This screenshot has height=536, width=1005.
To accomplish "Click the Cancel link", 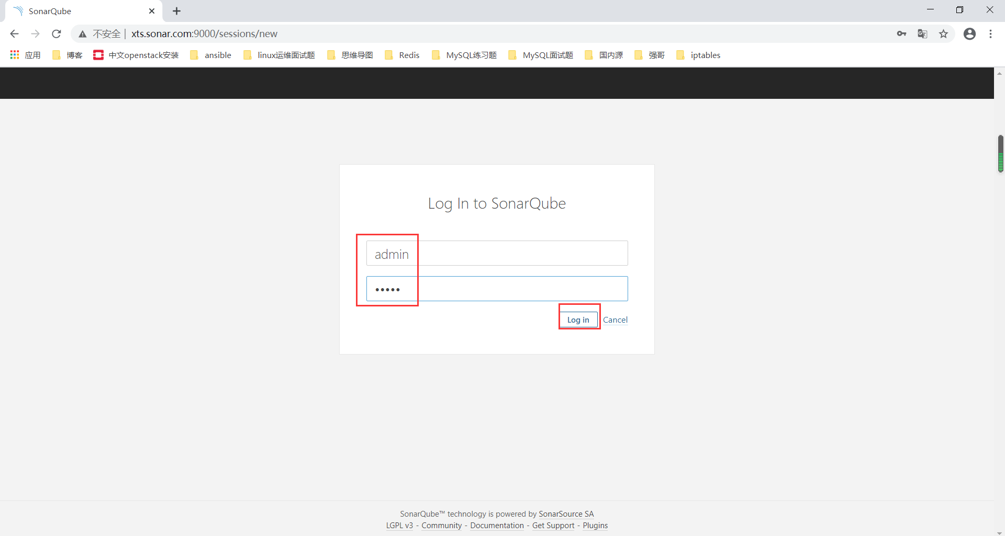I will pyautogui.click(x=615, y=320).
